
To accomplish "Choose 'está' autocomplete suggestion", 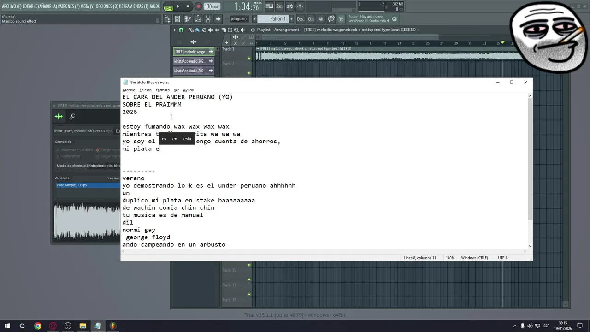I will (x=187, y=139).
